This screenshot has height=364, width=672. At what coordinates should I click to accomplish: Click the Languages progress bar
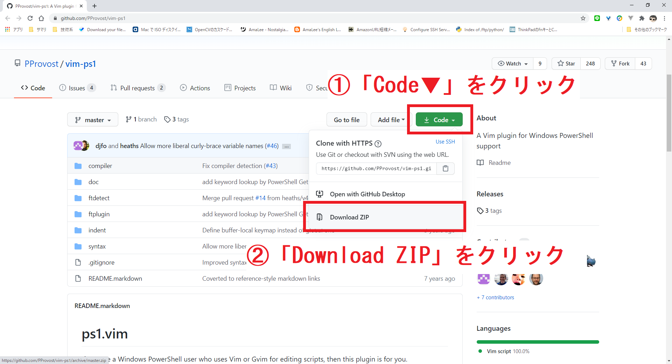(x=538, y=342)
